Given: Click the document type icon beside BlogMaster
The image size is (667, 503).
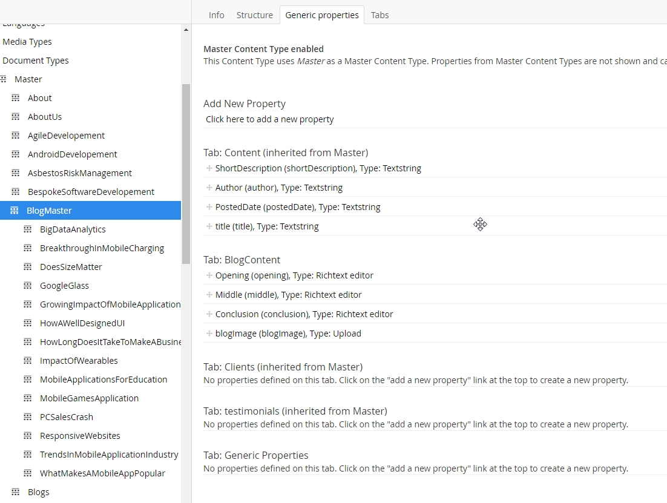Looking at the screenshot, I should tap(15, 211).
